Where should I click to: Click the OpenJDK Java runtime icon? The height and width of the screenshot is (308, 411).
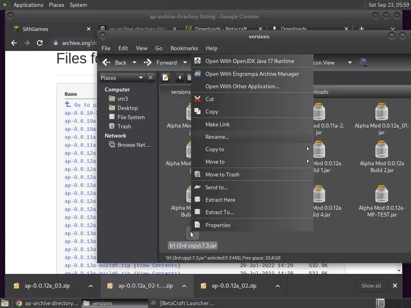coord(197,61)
